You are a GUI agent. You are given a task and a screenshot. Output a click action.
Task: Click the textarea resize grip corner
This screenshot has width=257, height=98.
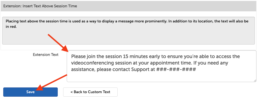pos(255,80)
